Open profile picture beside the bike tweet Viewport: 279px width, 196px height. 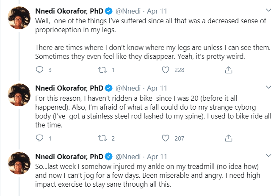click(19, 95)
